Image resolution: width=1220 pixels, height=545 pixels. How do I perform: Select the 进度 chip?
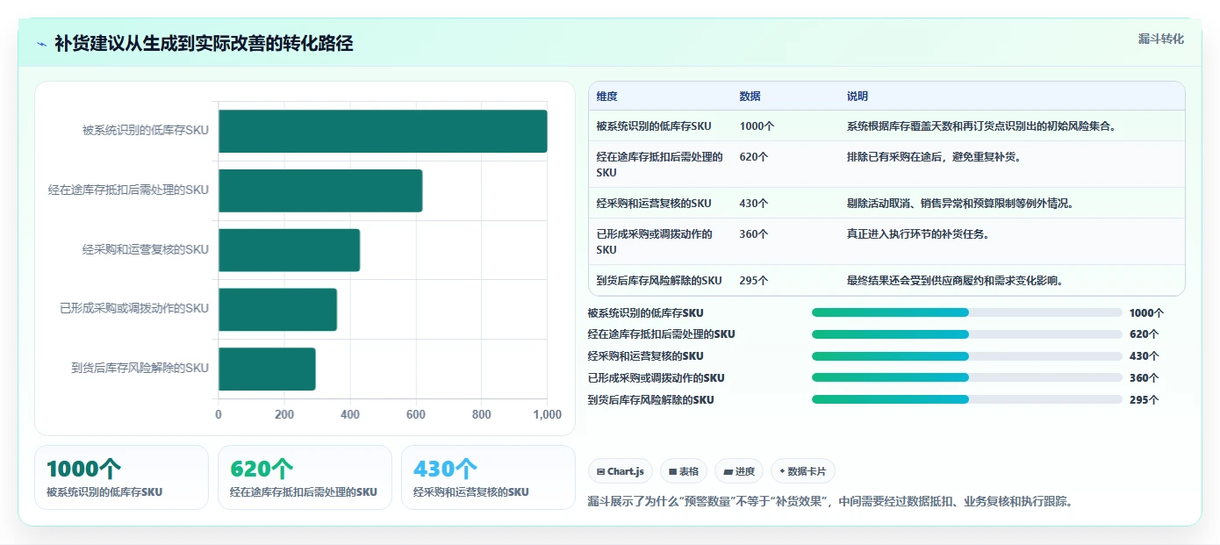coord(739,471)
